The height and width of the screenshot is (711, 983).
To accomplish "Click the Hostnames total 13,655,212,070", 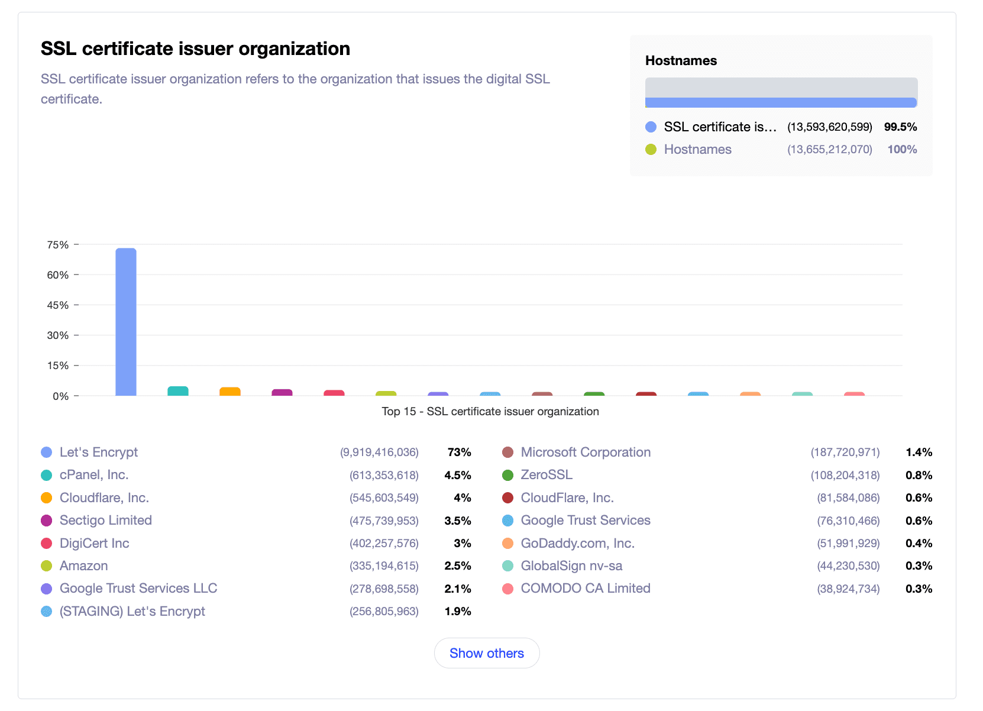I will click(830, 150).
